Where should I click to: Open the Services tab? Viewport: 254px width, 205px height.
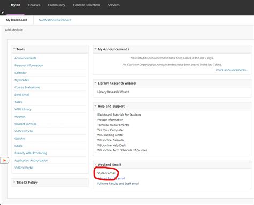(114, 5)
